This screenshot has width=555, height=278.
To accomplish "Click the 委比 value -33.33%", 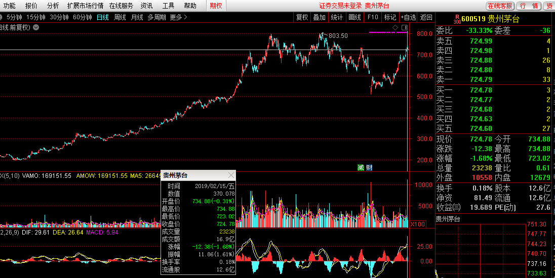I will [x=479, y=31].
